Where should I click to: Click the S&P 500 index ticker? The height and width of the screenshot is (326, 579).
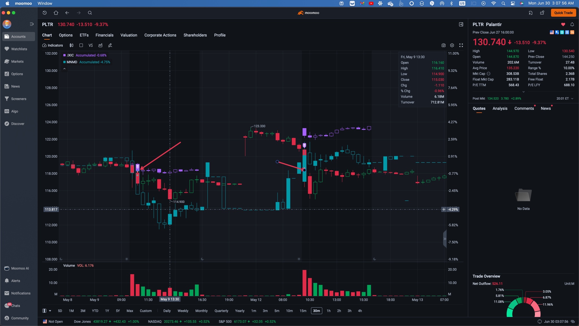click(247, 321)
